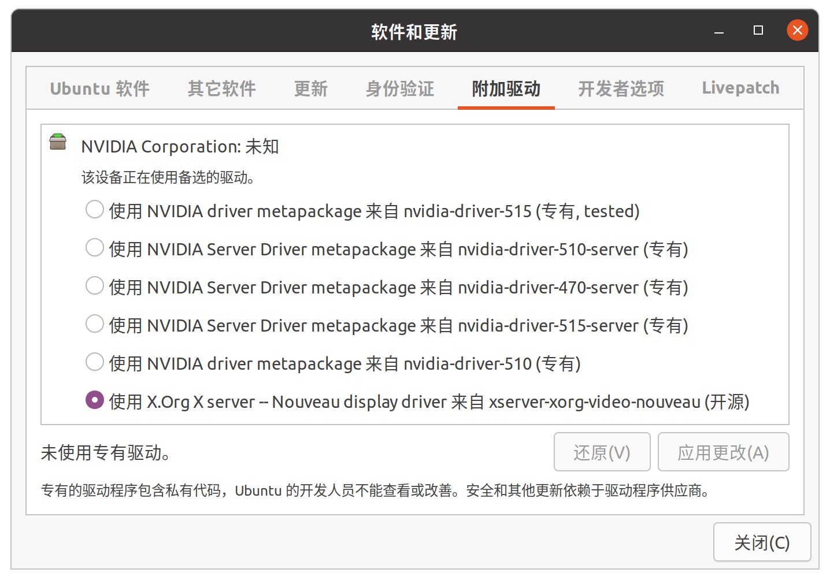Open the 身份验证 tab
830x580 pixels.
(400, 88)
